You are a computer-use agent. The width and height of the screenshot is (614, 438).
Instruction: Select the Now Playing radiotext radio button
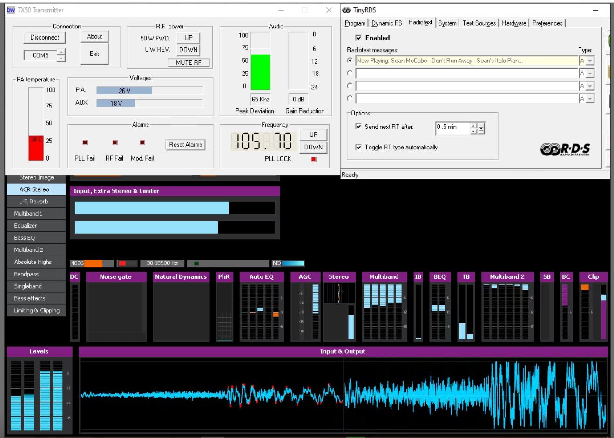(350, 61)
